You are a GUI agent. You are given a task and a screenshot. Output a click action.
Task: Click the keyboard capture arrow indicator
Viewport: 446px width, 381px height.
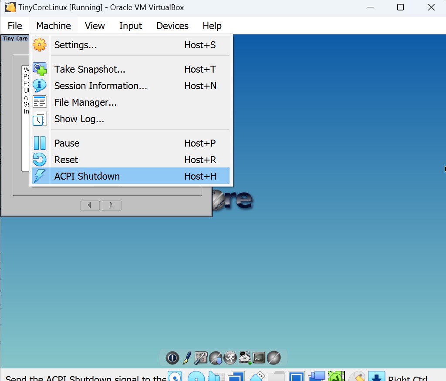(x=377, y=377)
